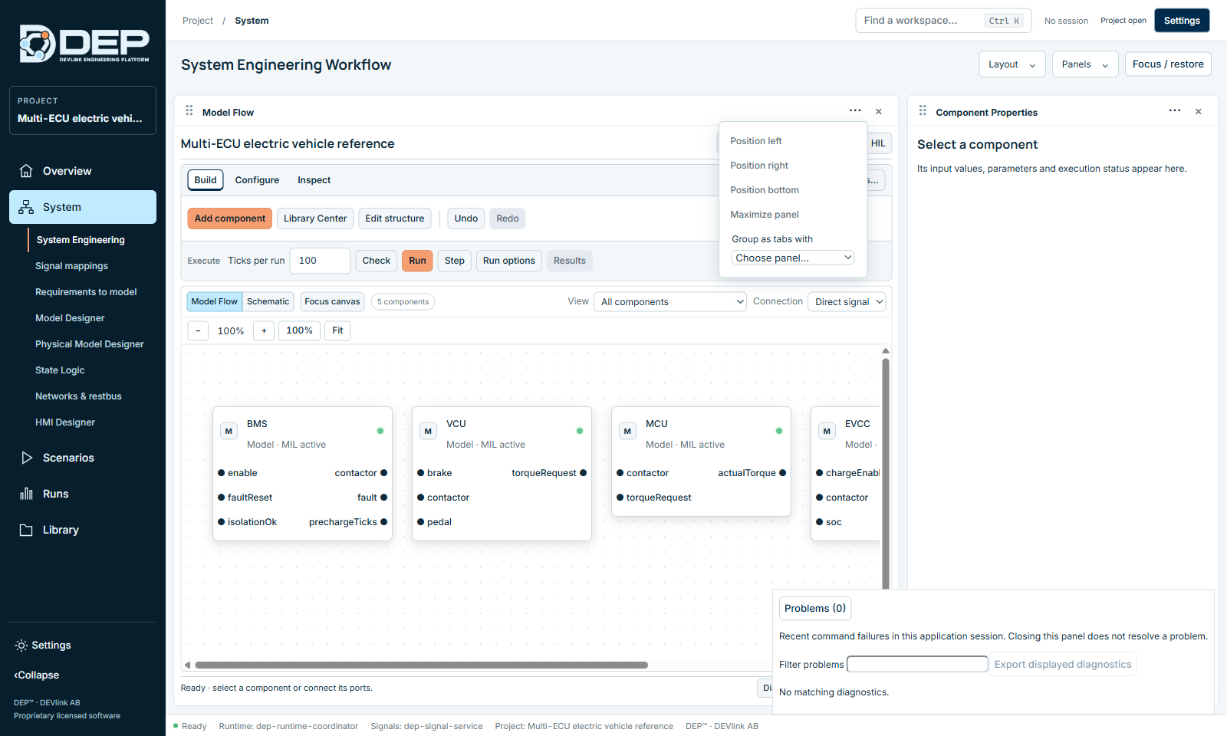1227x736 pixels.
Task: Click the EVCC component M icon
Action: tap(827, 431)
